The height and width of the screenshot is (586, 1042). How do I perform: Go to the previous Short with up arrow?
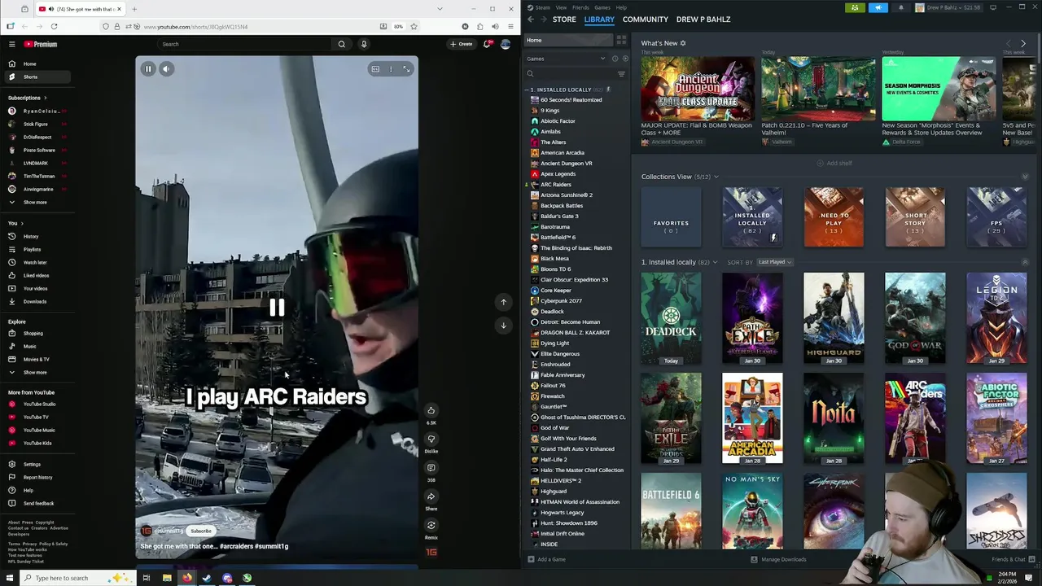point(503,302)
